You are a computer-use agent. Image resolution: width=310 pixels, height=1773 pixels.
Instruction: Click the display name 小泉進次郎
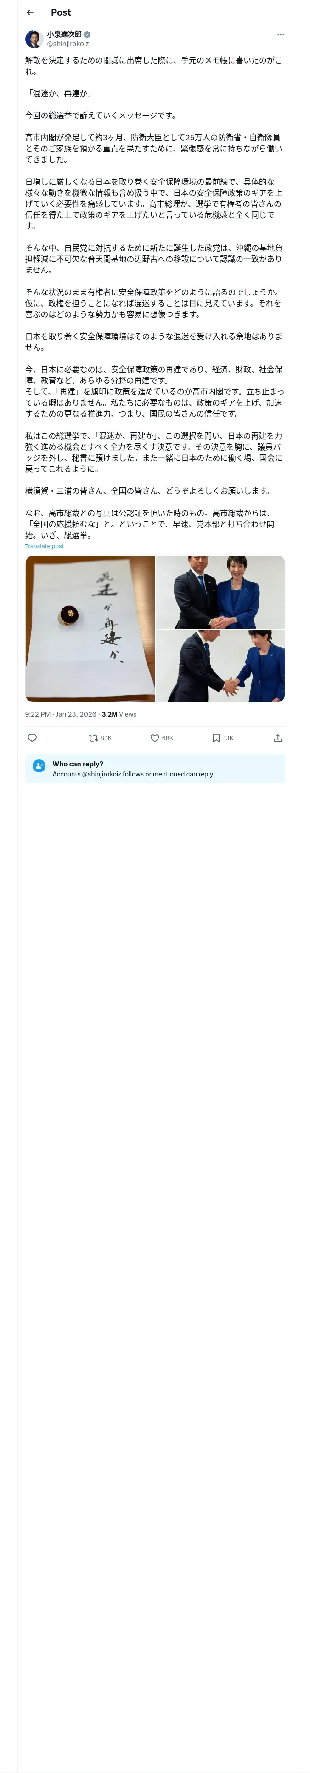(64, 35)
